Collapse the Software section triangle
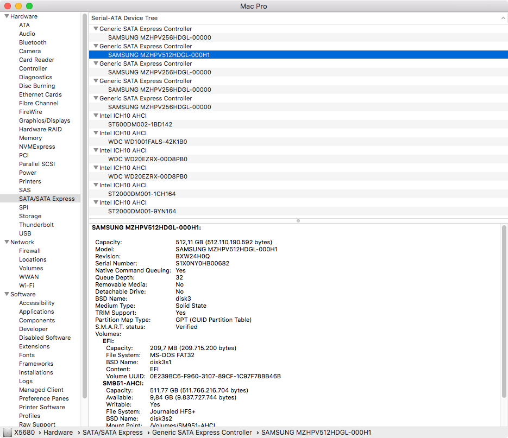The width and height of the screenshot is (508, 438). click(7, 294)
